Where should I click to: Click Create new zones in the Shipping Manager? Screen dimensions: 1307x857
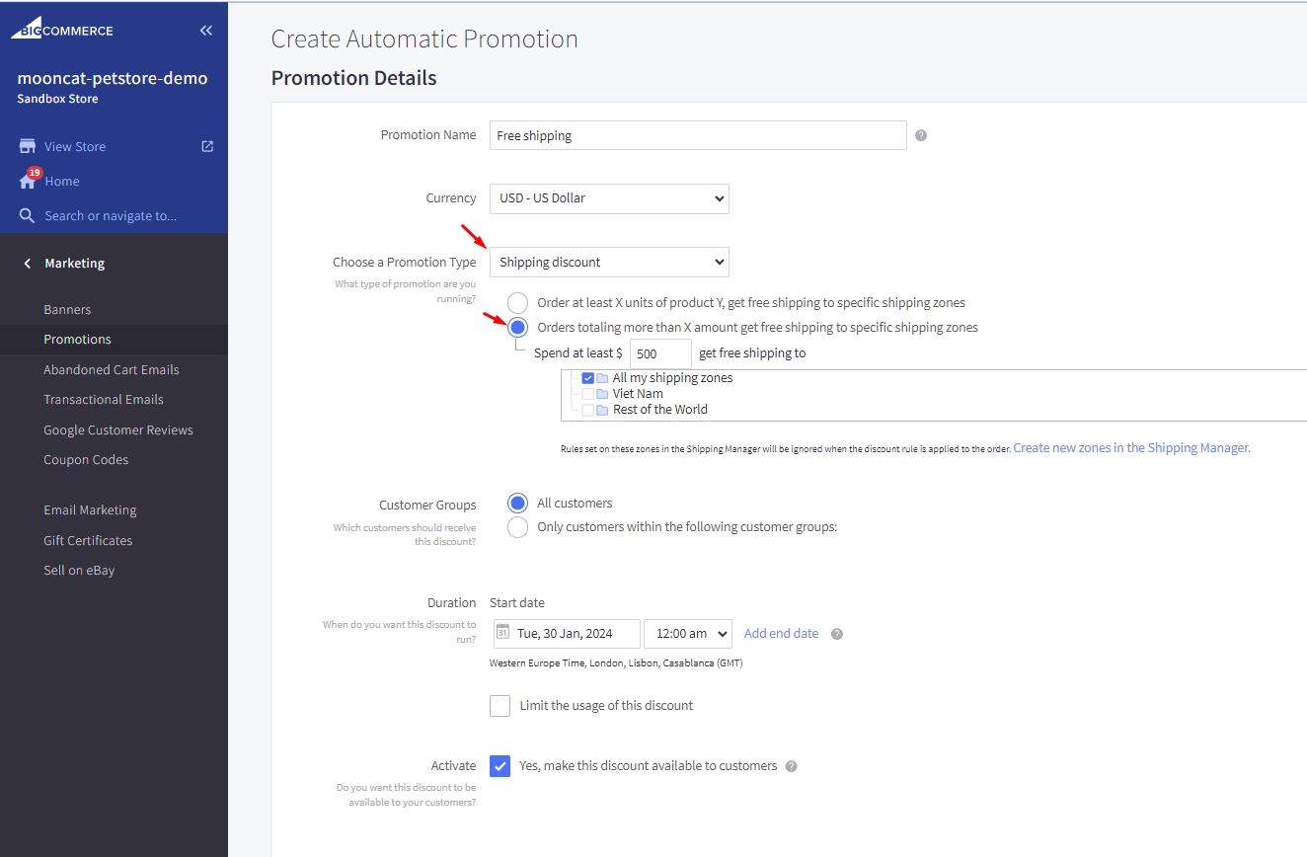point(1131,447)
